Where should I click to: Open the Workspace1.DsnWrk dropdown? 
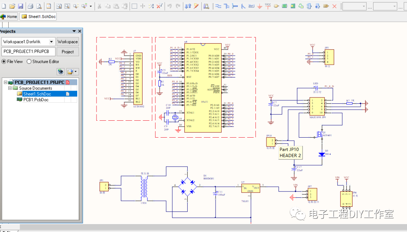click(x=52, y=42)
